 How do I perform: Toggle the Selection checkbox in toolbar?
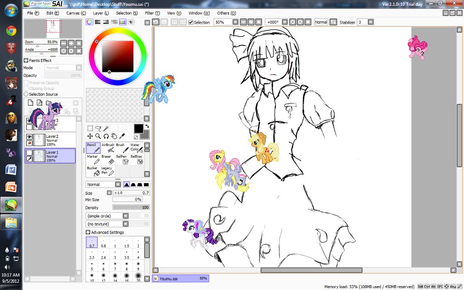(191, 23)
